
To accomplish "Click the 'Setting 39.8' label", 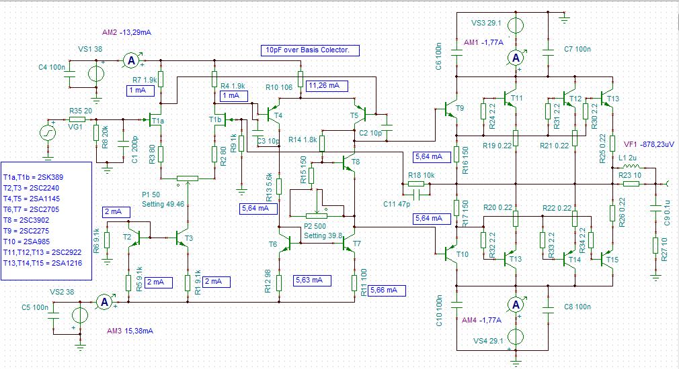I will [323, 235].
